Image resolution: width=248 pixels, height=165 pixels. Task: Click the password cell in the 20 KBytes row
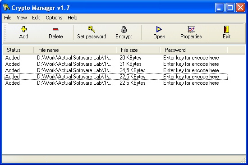click(191, 58)
